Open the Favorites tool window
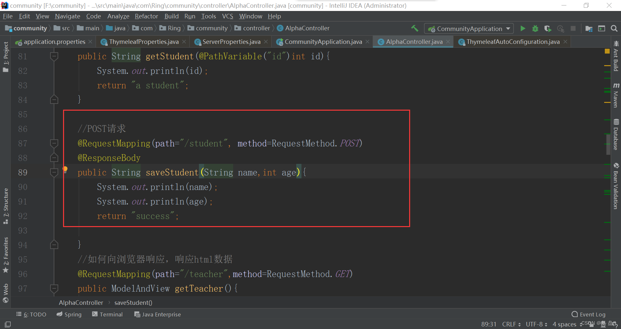621x329 pixels. pyautogui.click(x=6, y=255)
